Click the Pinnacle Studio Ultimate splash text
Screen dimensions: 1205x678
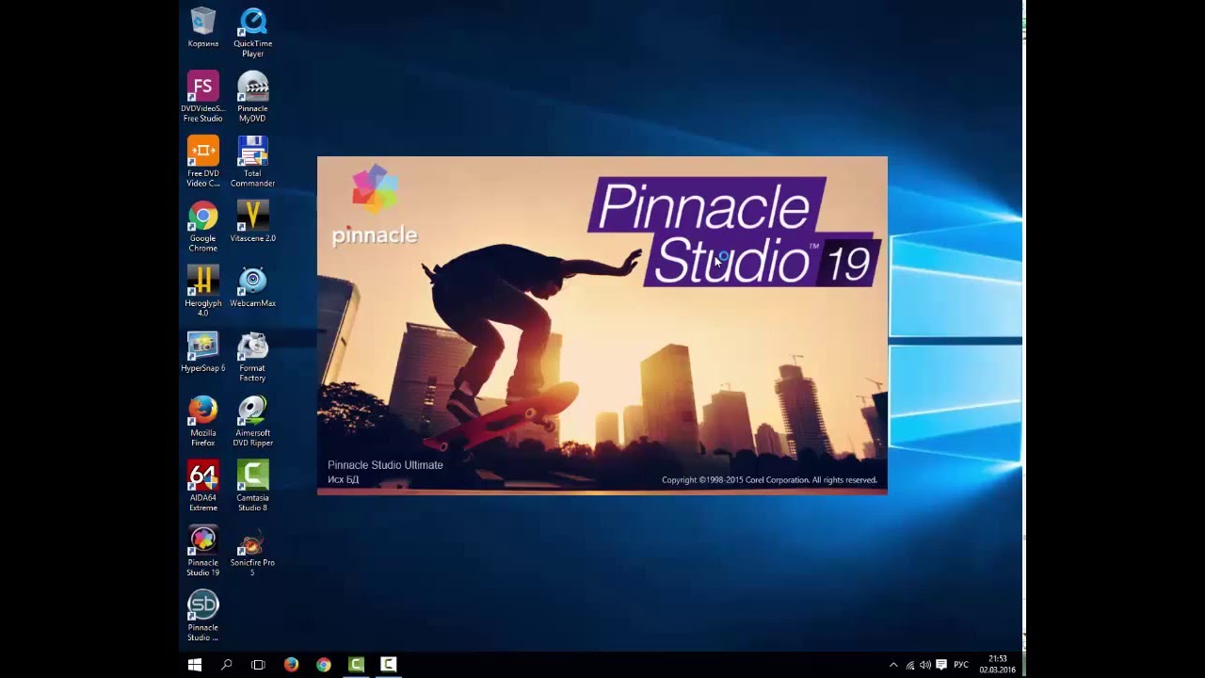(385, 465)
